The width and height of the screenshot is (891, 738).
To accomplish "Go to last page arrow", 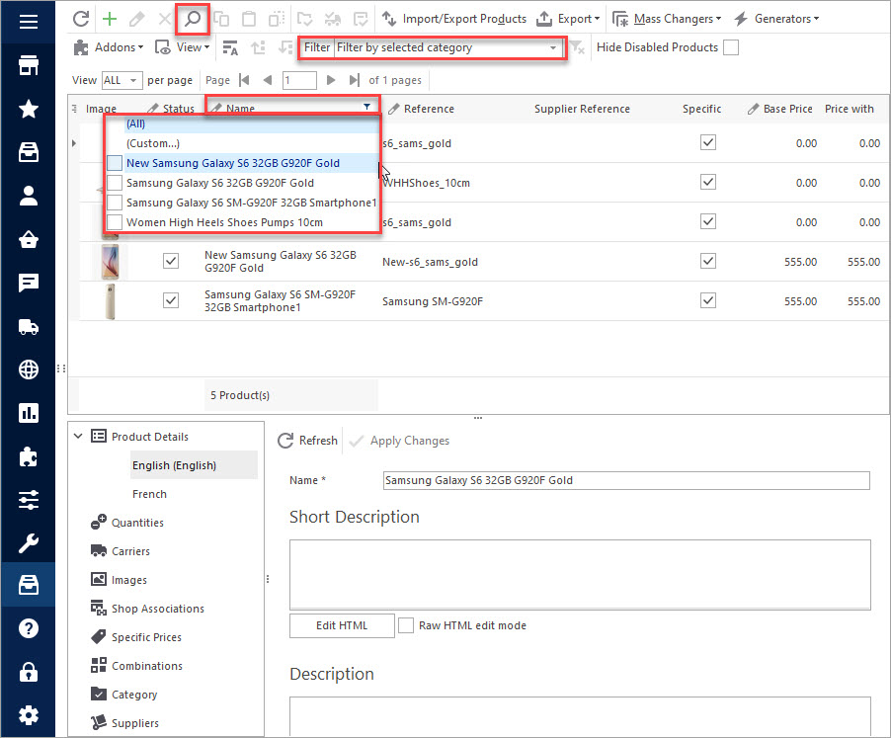I will (354, 80).
